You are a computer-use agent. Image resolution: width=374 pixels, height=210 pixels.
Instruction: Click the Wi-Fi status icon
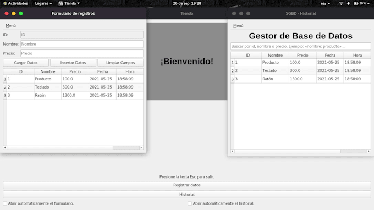coord(341,3)
